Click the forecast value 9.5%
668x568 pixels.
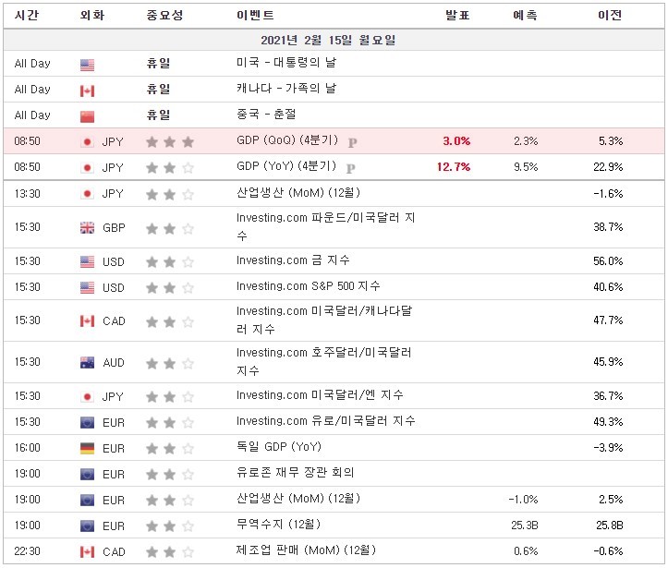pyautogui.click(x=526, y=167)
